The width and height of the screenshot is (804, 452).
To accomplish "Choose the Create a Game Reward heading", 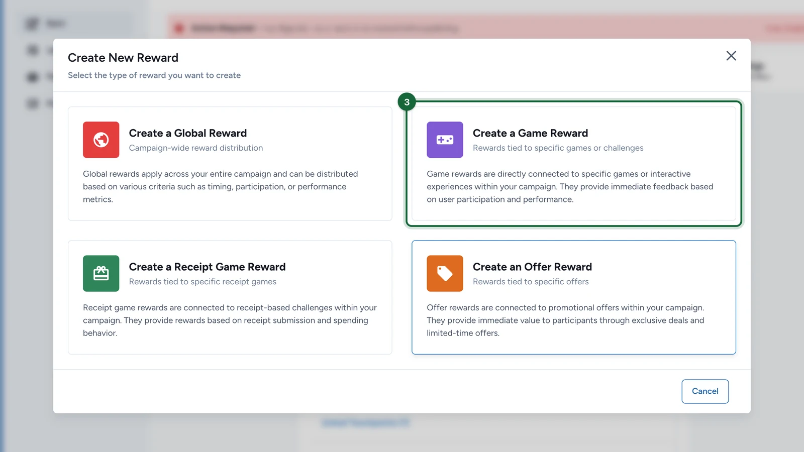I will click(x=530, y=133).
